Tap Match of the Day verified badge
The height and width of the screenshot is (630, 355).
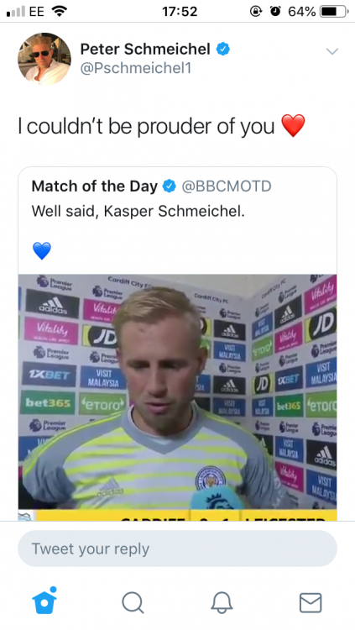coord(170,186)
